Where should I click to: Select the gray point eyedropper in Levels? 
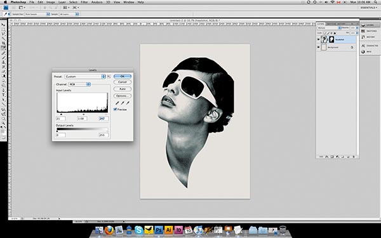pos(123,103)
